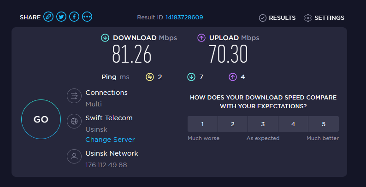
Task: Share the result on Facebook
Action: (x=74, y=17)
